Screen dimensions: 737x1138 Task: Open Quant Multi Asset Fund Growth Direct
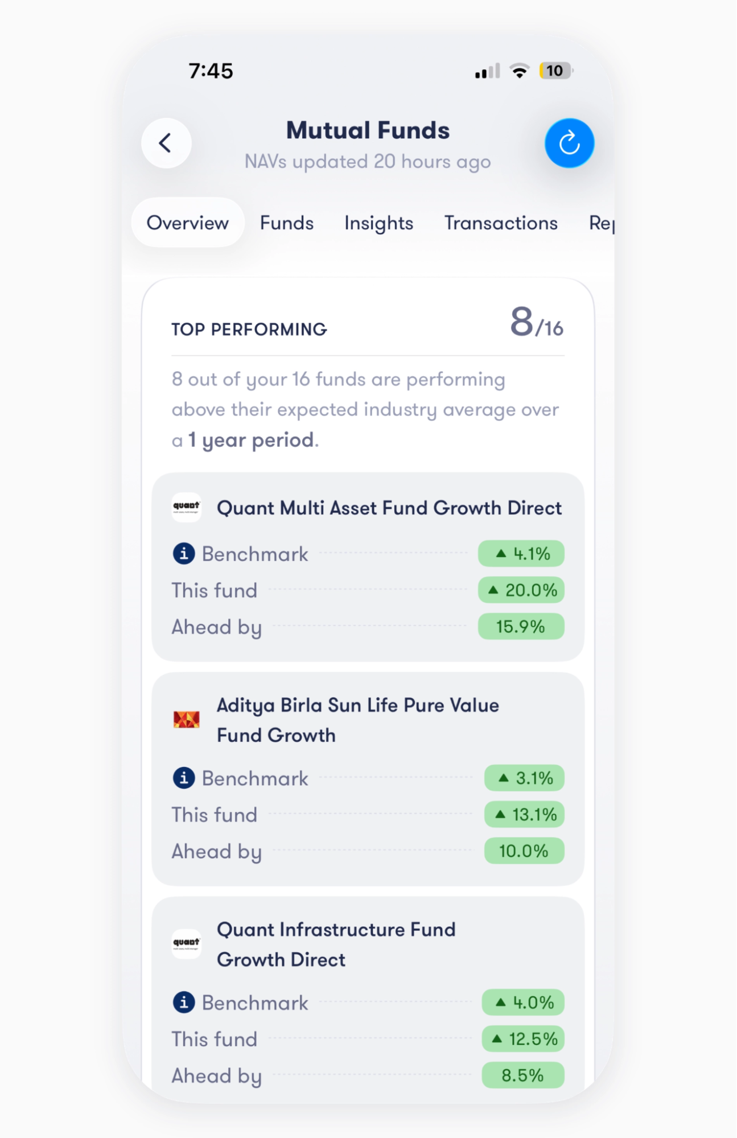click(x=389, y=508)
